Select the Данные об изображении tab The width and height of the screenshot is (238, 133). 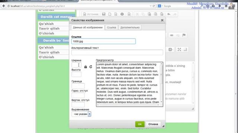click(88, 27)
